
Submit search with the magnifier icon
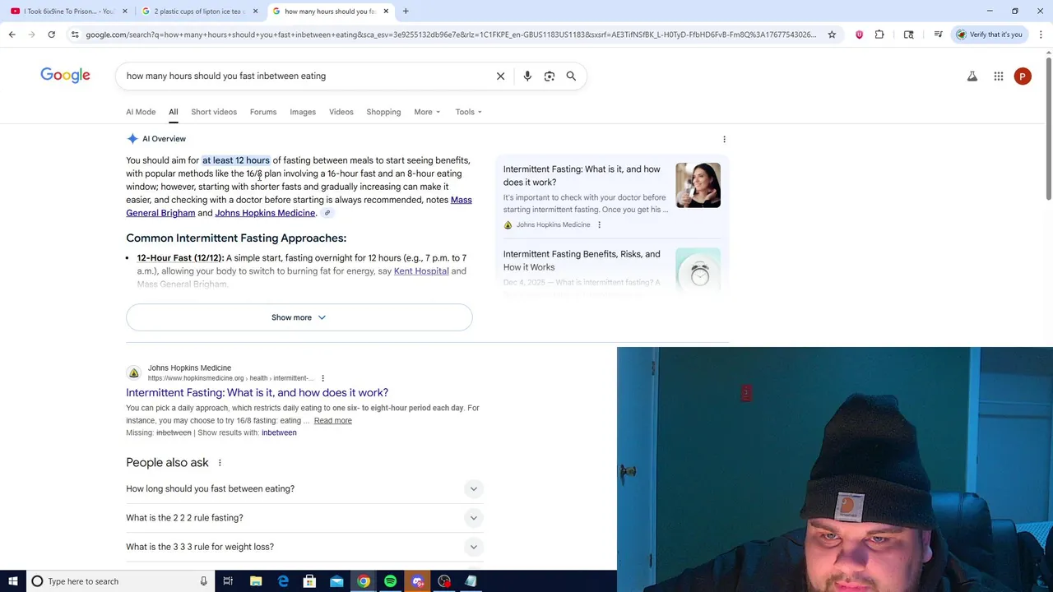click(x=571, y=76)
